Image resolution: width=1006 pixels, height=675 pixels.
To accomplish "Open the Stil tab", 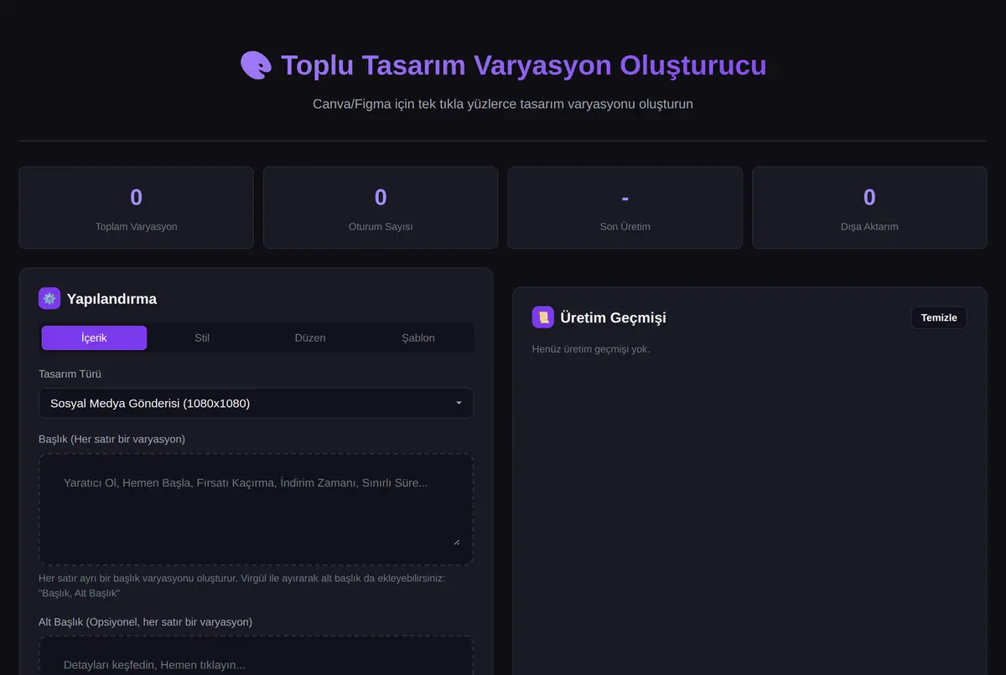I will (202, 337).
